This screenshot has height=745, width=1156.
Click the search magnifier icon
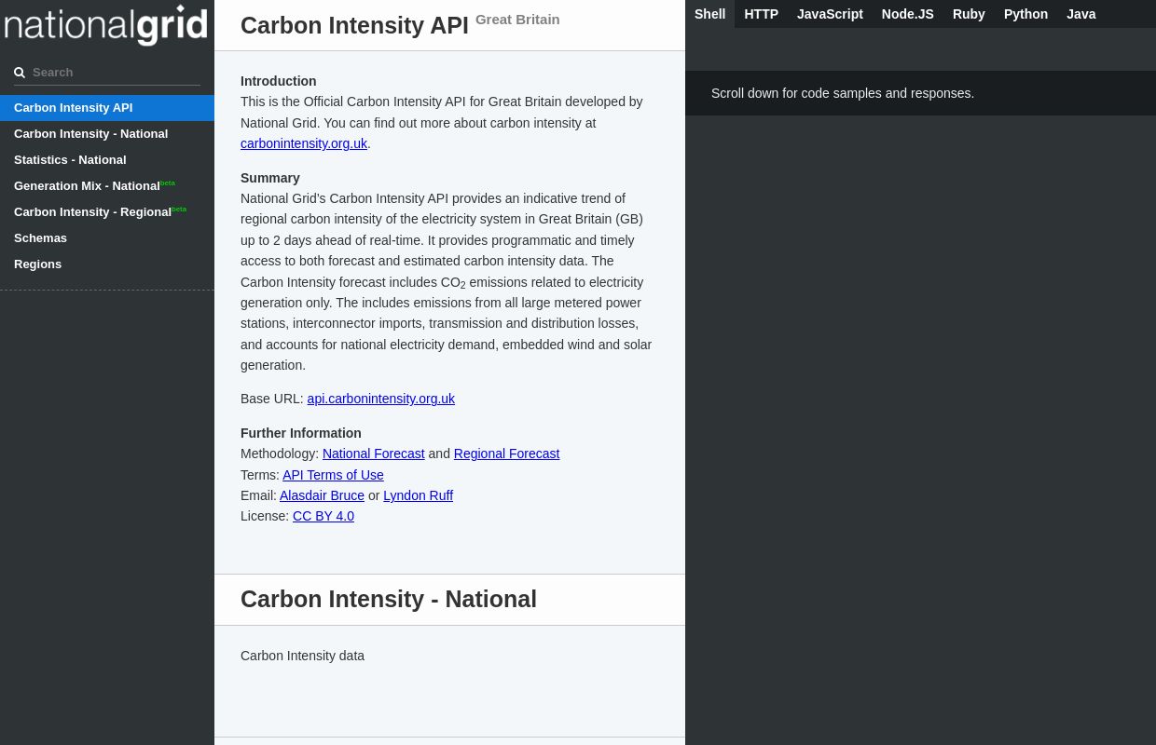(x=20, y=73)
